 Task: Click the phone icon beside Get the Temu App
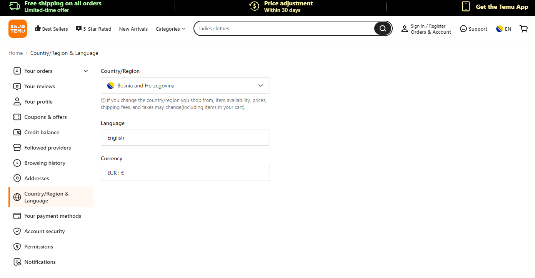click(466, 6)
